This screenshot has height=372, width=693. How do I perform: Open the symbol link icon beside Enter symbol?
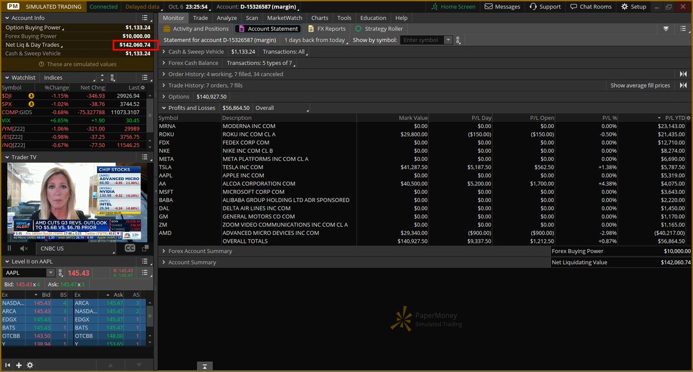459,40
